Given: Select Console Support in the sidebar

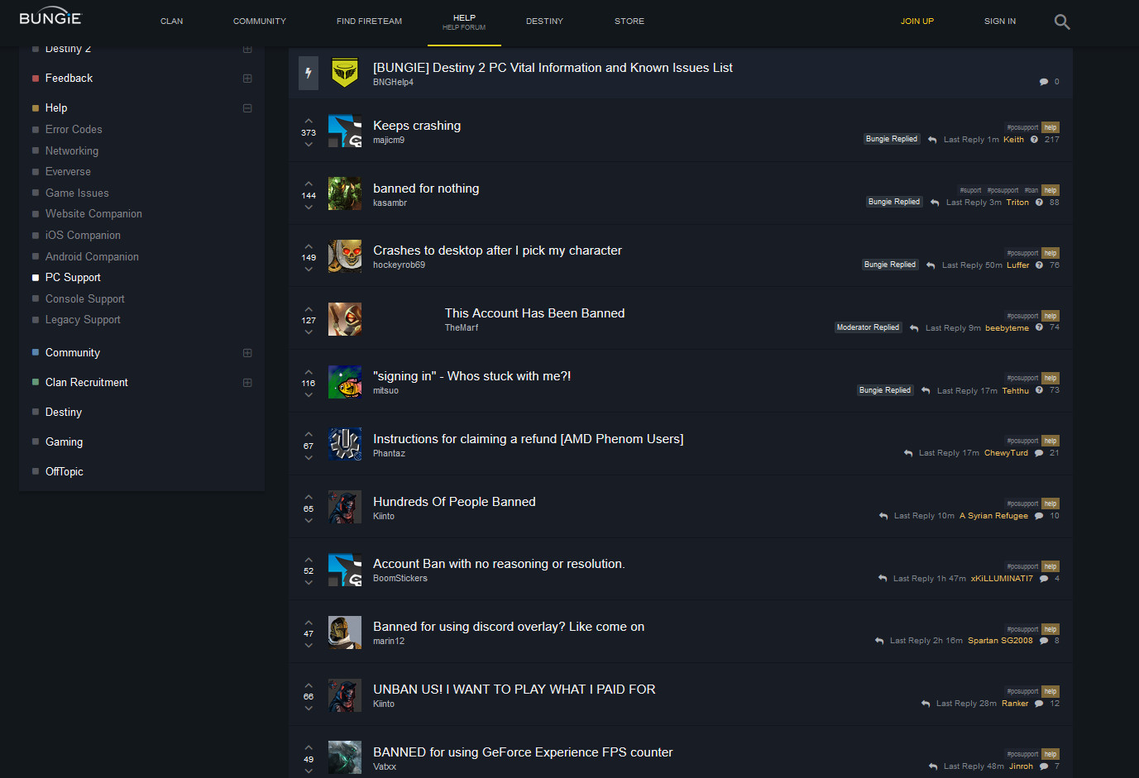Looking at the screenshot, I should click(x=85, y=299).
